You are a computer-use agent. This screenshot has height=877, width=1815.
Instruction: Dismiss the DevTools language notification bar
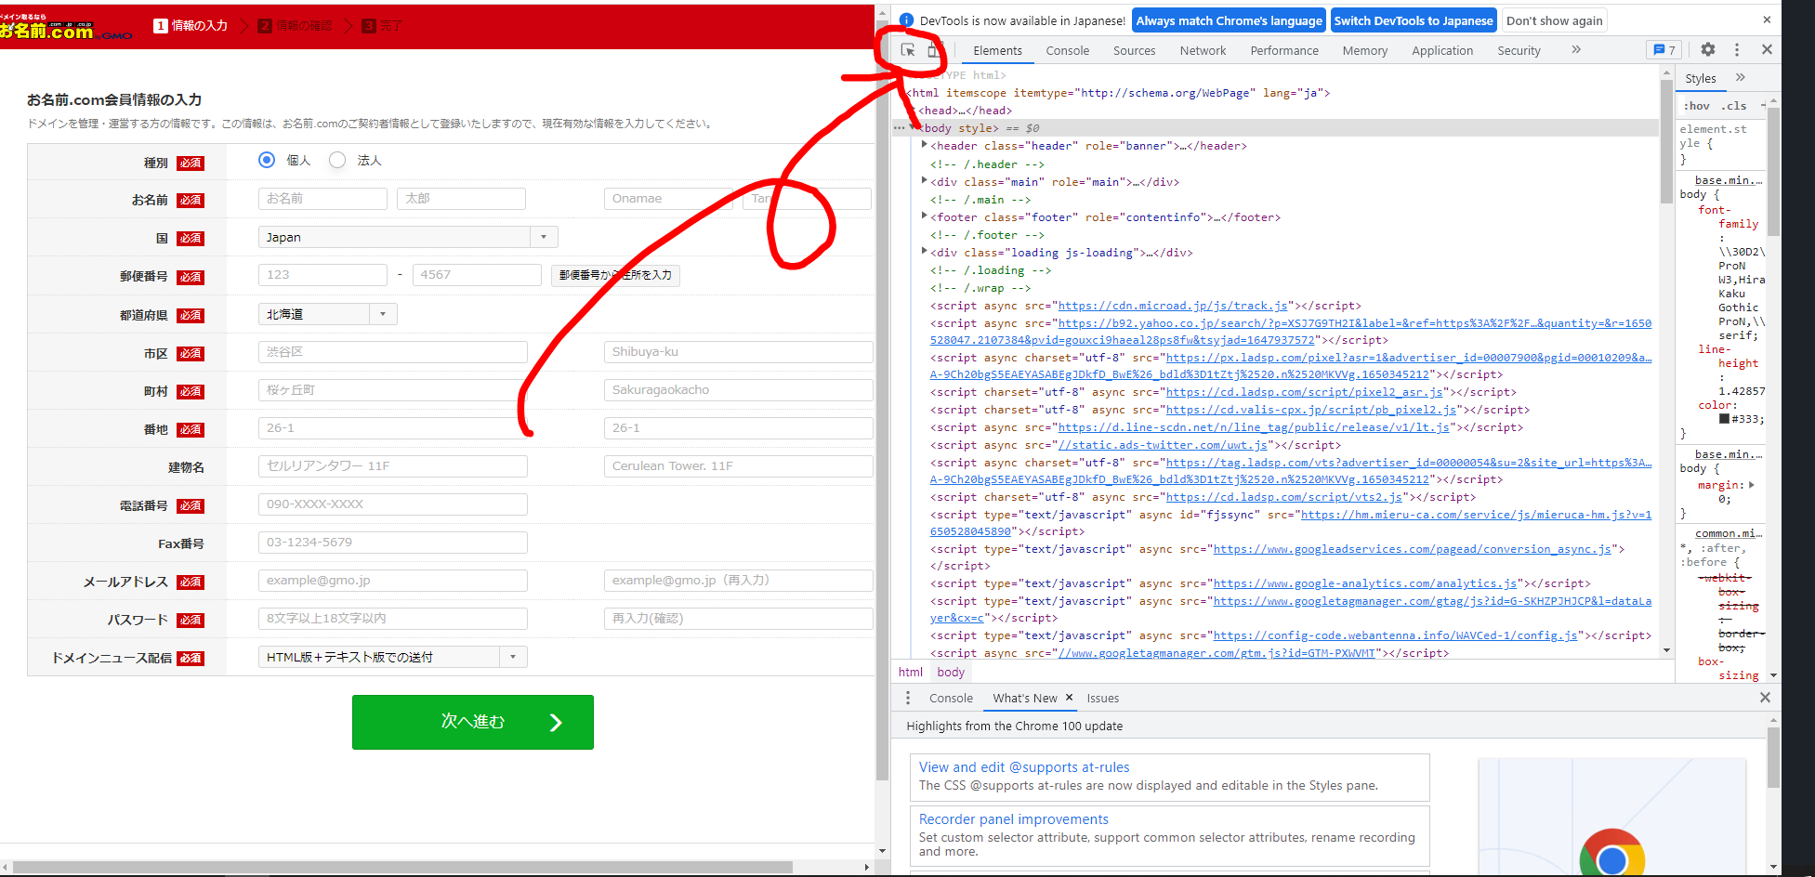[1767, 20]
